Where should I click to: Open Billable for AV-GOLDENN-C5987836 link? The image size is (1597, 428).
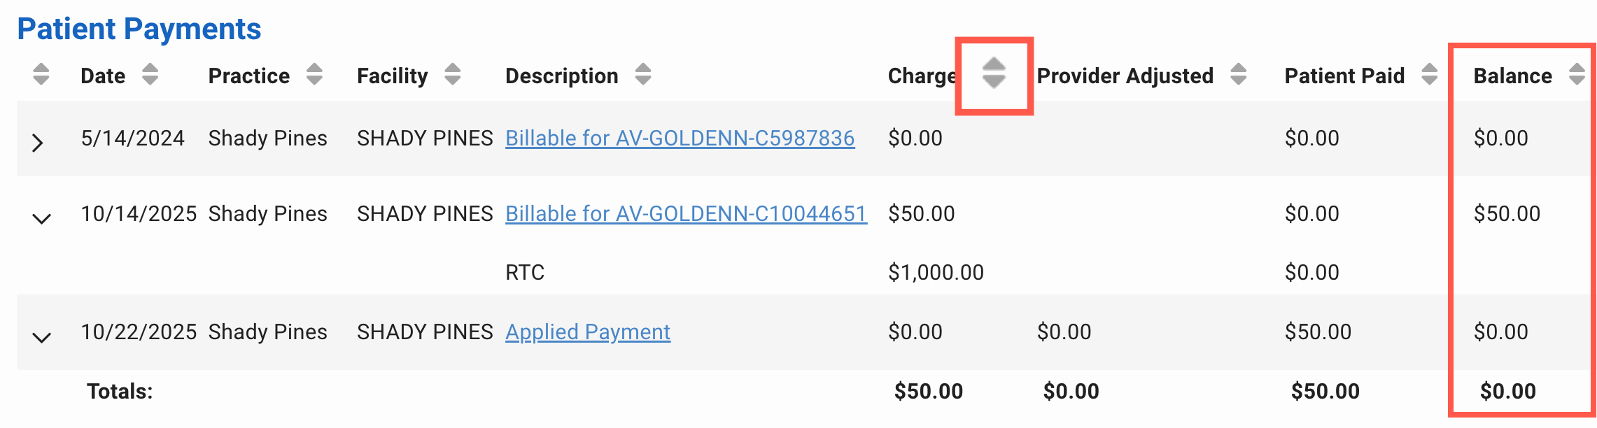tap(680, 138)
